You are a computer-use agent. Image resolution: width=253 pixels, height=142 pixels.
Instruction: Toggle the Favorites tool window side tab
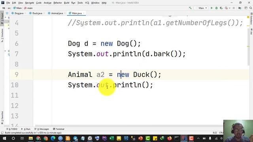(x=2, y=118)
